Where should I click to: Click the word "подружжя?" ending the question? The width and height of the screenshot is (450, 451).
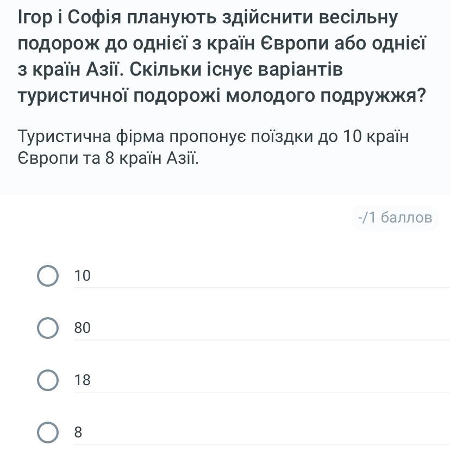pyautogui.click(x=373, y=96)
